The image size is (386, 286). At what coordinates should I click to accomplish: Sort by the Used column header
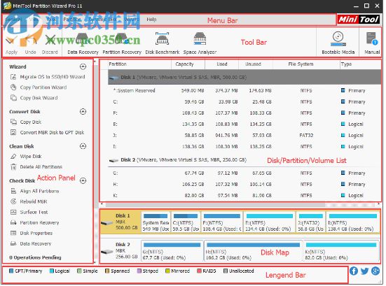(x=222, y=64)
